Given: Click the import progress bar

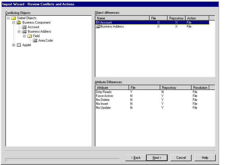Looking at the screenshot, I should 63,160.
